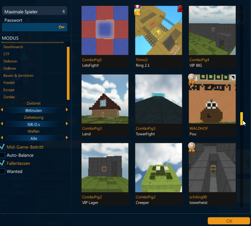Viewport: 251px width, 226px height.
Task: Click left arrow beside 8Minuten time limit
Action: click(2, 110)
